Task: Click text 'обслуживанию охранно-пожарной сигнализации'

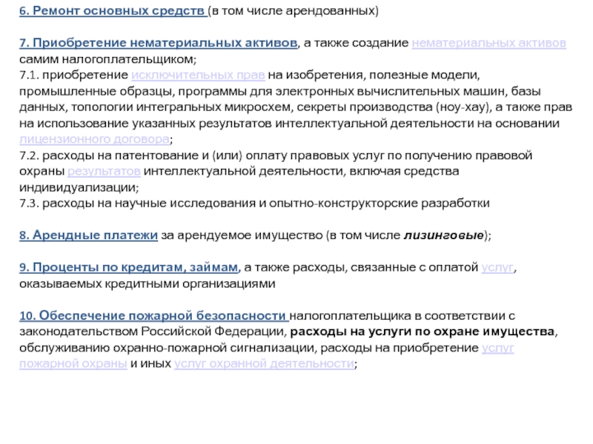Action: point(168,348)
